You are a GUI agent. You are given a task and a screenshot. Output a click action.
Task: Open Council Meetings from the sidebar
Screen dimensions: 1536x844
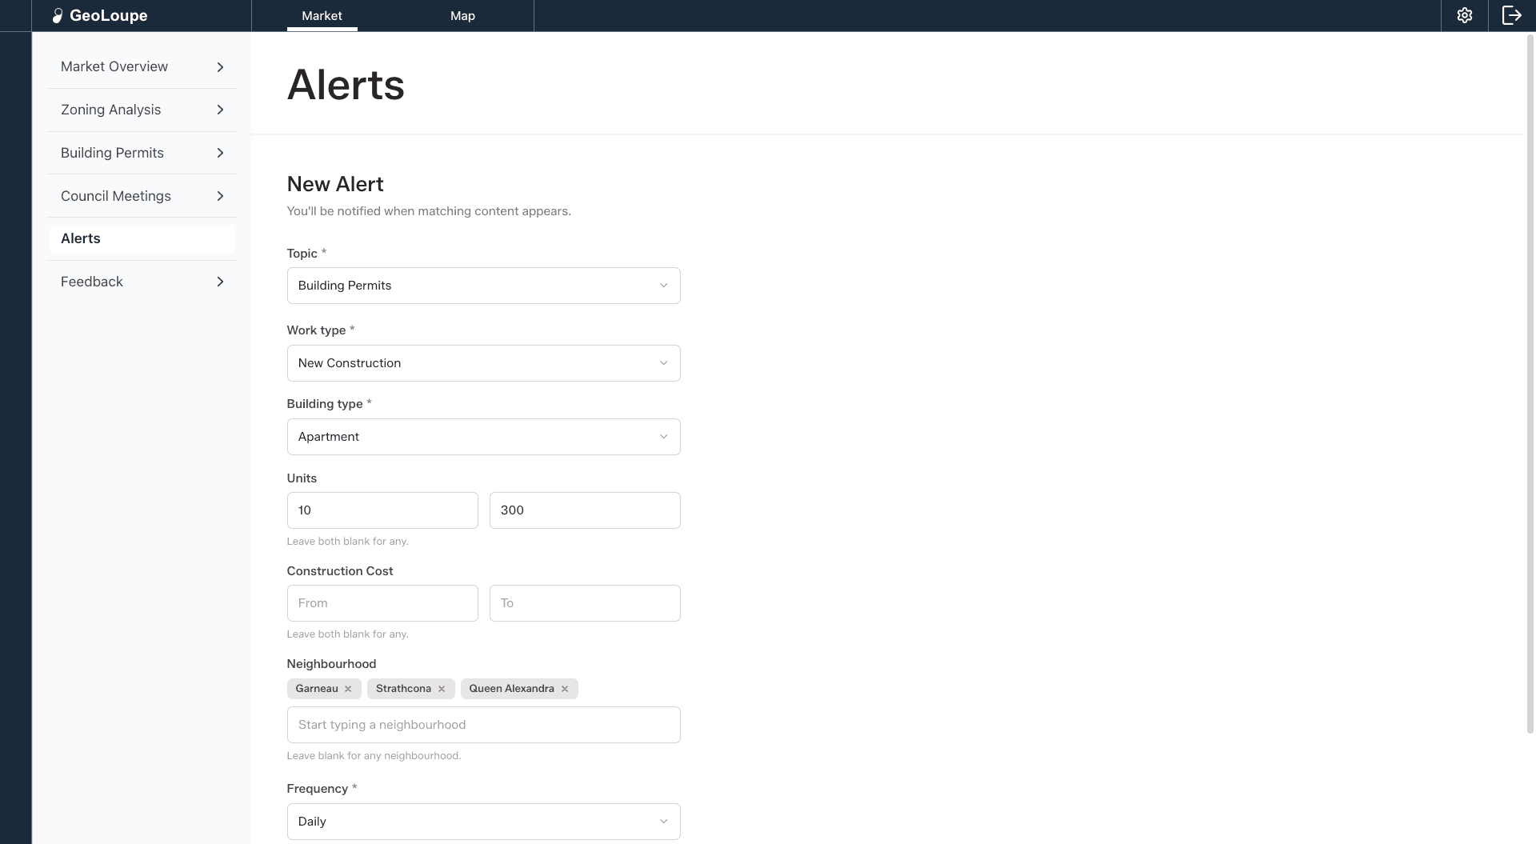pyautogui.click(x=141, y=196)
